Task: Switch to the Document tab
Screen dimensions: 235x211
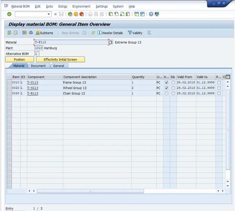Action: [38, 66]
